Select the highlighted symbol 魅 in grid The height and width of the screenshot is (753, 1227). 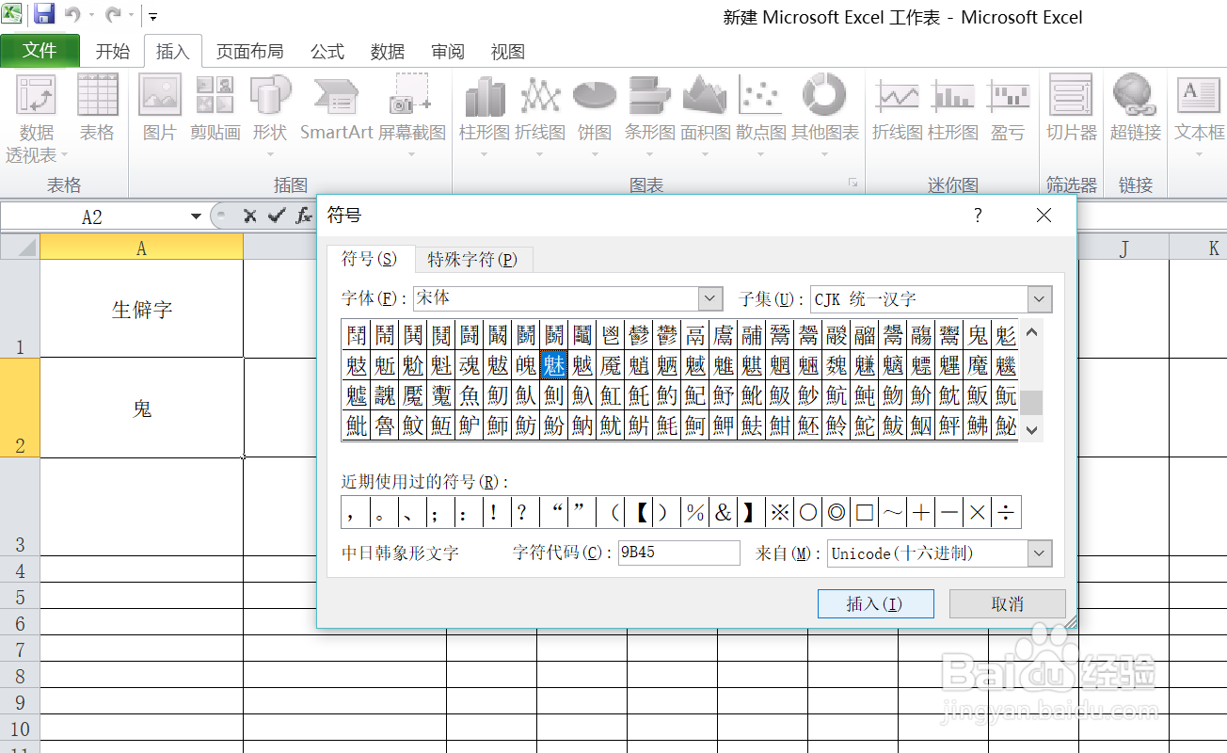click(x=553, y=365)
